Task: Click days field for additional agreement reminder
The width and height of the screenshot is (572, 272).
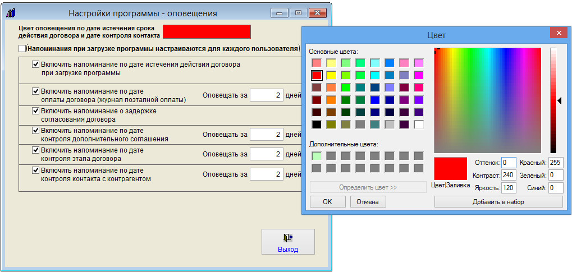Action: coord(267,135)
